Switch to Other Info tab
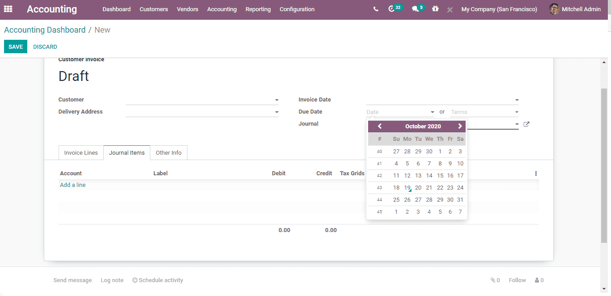The image size is (611, 296). (169, 152)
